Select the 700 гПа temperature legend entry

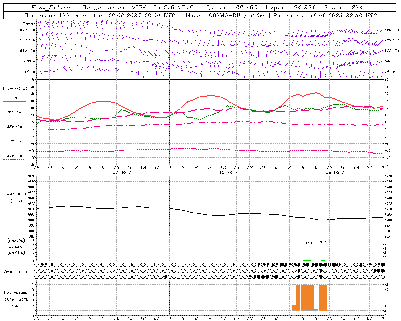click(x=15, y=141)
